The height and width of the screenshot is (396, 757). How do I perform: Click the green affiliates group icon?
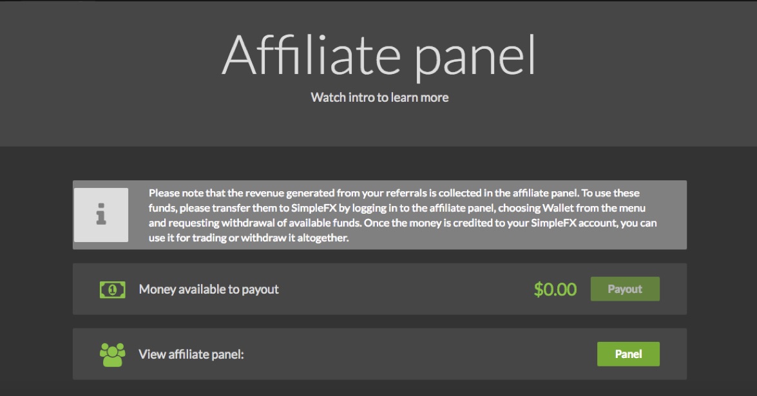[112, 354]
